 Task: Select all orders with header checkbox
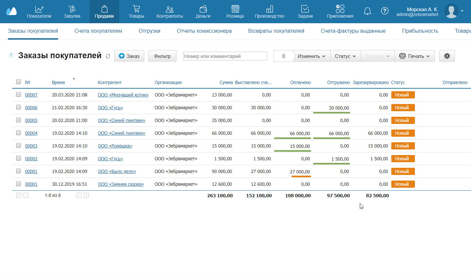point(19,82)
